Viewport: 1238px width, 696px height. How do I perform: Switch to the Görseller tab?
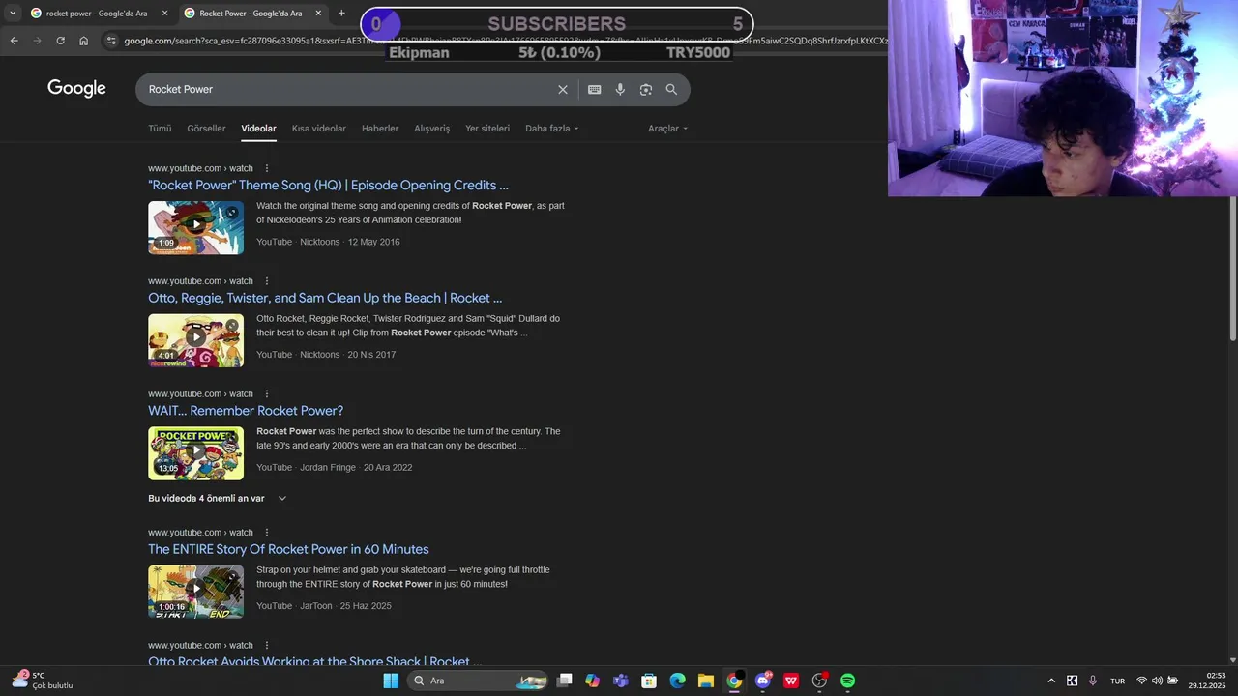(206, 129)
